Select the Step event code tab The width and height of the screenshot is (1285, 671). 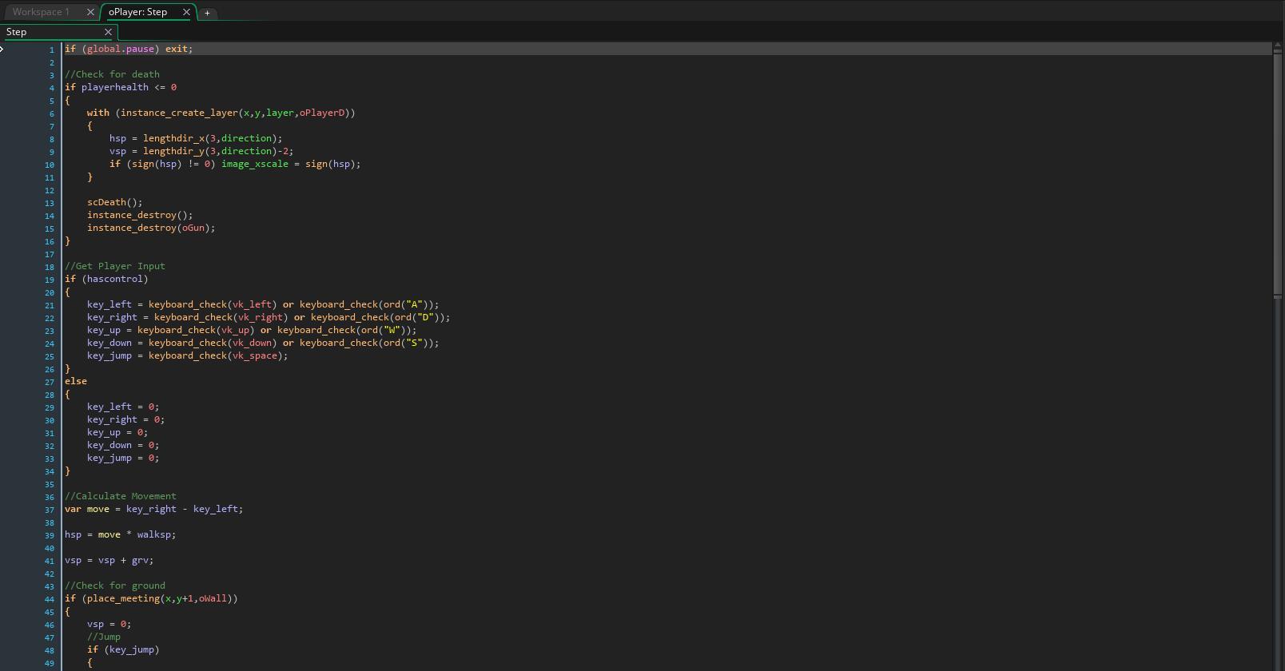tap(17, 32)
